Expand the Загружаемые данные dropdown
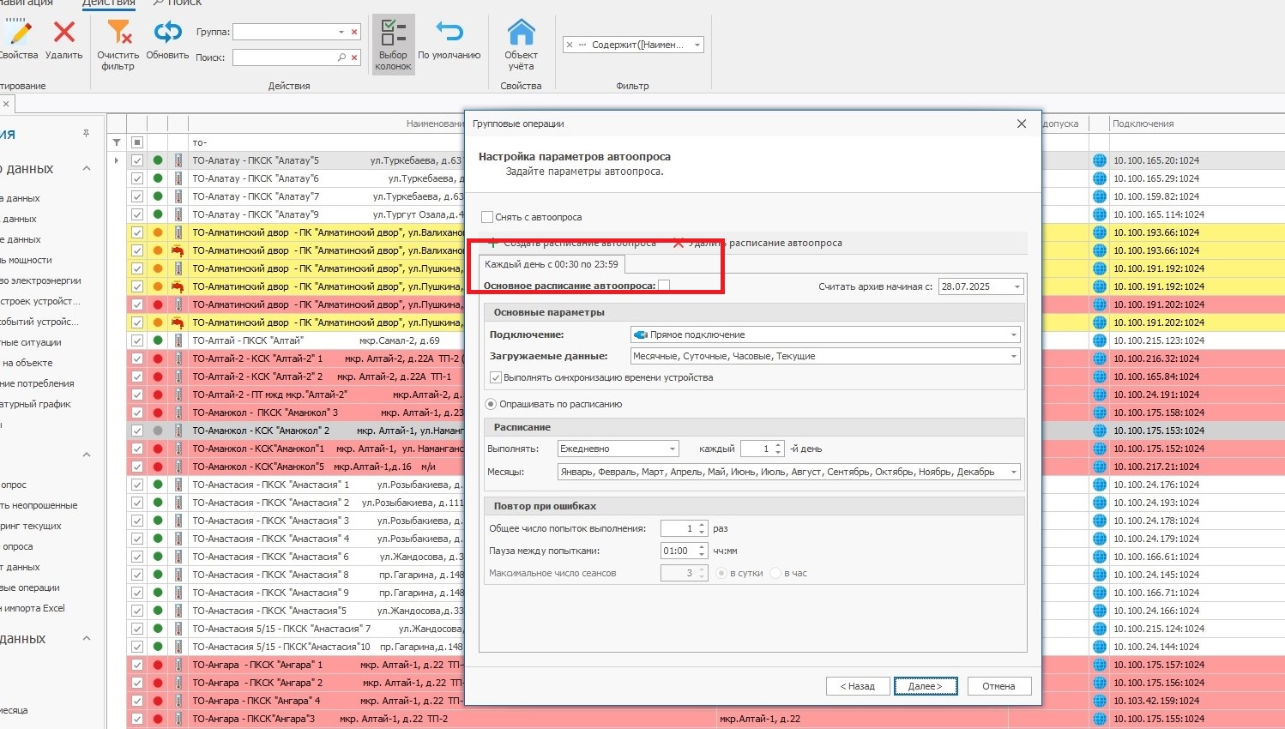 1013,356
